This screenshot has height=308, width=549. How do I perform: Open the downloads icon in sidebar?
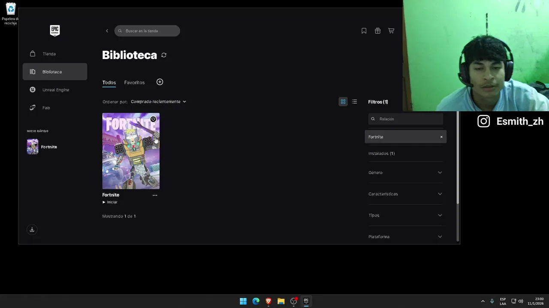(32, 230)
